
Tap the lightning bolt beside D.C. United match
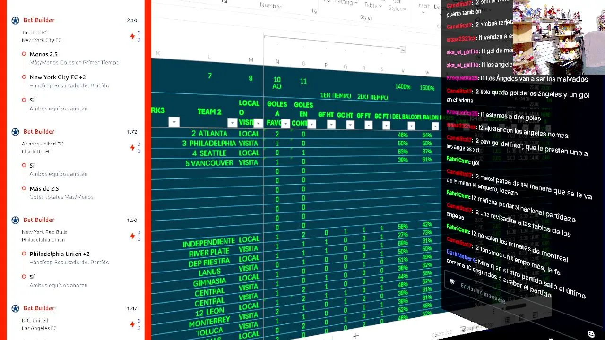[x=132, y=324]
